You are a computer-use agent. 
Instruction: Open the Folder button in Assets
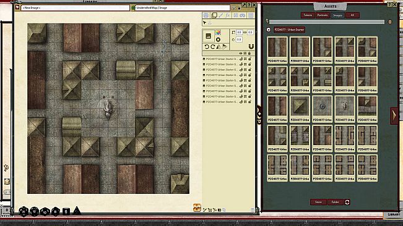[x=336, y=202]
